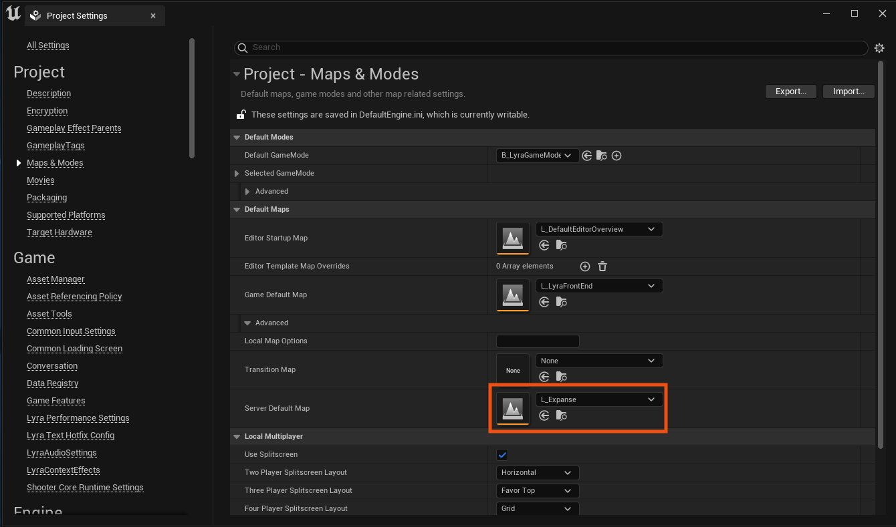Open the Two Player Splitscreen Layout dropdown
The height and width of the screenshot is (527, 896).
tap(537, 473)
